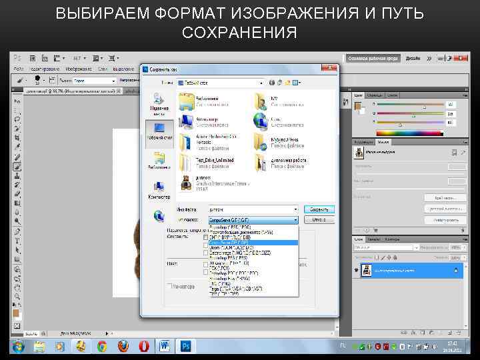This screenshot has width=480, height=360.
Task: Click the Основная рабочая среда workspace button
Action: point(373,58)
